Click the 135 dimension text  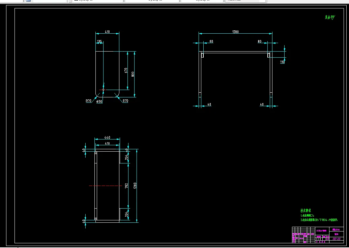[99, 41]
